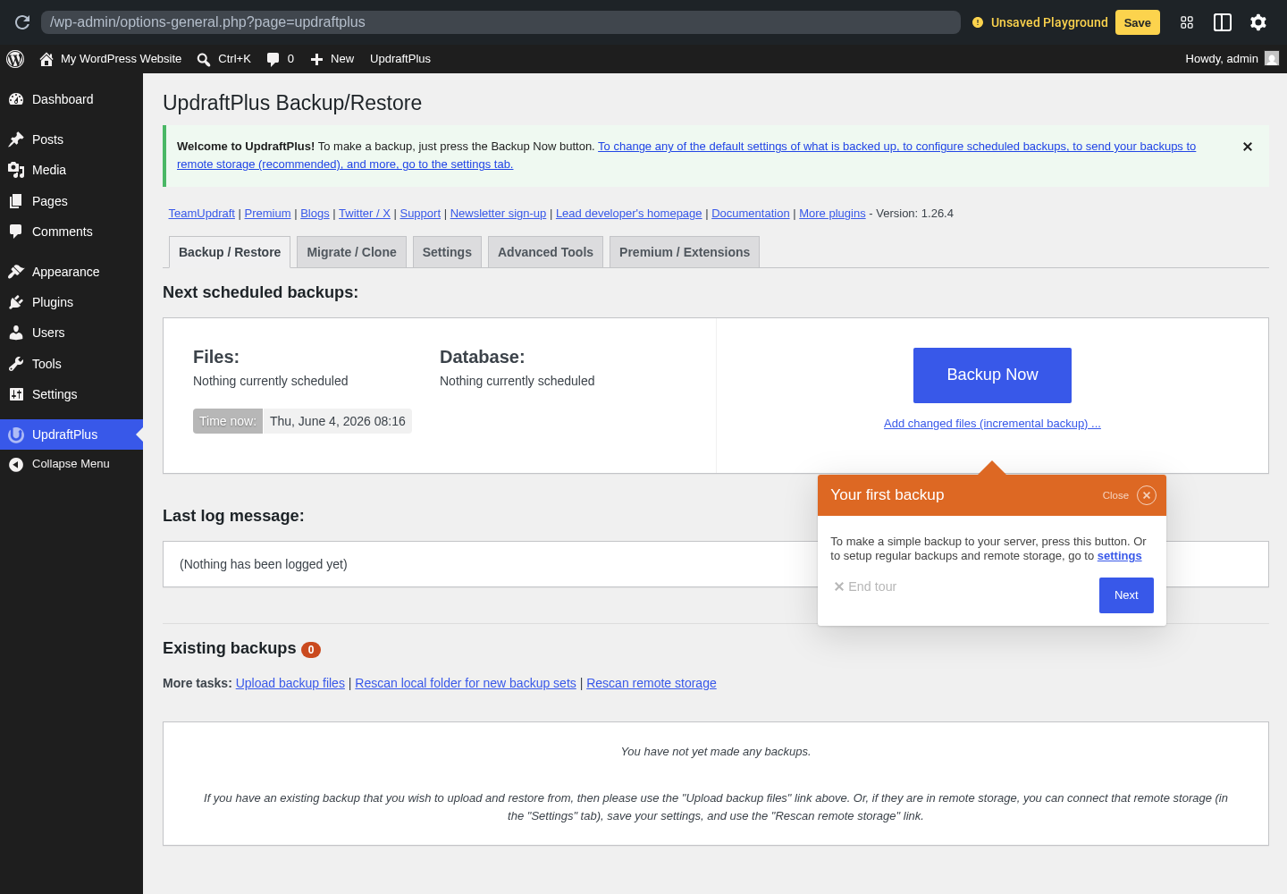Screen dimensions: 1287x894
Task: Click the Users person icon
Action: 16,333
